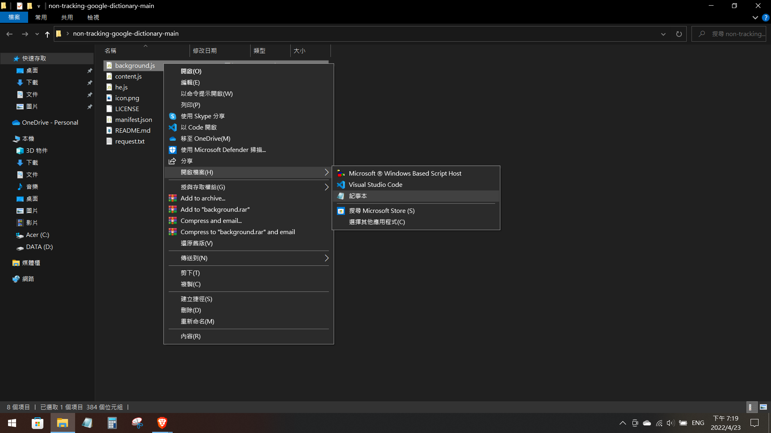This screenshot has width=771, height=433.
Task: Open Calculator icon in taskbar
Action: tap(112, 423)
